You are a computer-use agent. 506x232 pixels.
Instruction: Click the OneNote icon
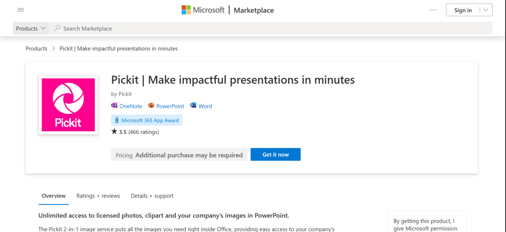[115, 106]
